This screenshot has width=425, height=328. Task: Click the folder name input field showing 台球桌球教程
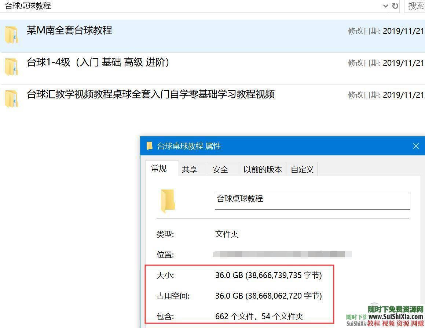312,200
